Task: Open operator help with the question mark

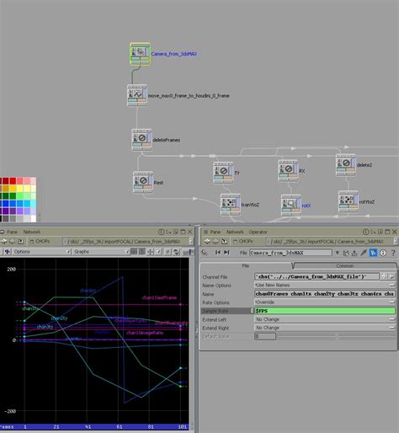Action: (393, 253)
